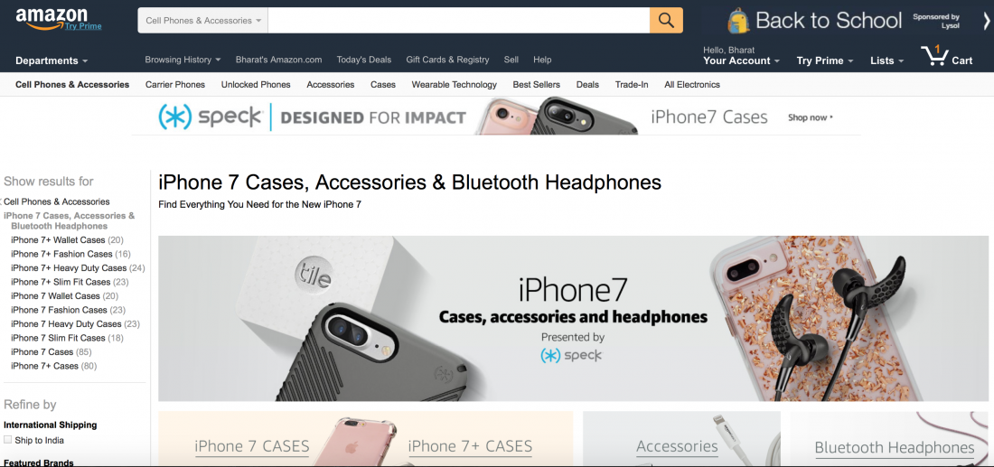The image size is (994, 467).
Task: Open the Your Account dropdown
Action: [741, 61]
